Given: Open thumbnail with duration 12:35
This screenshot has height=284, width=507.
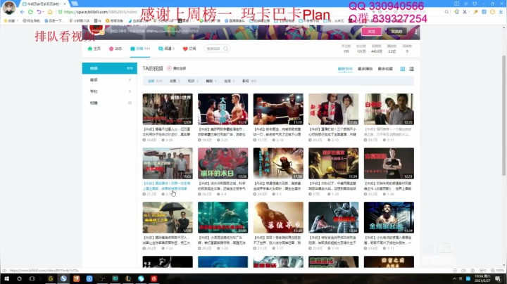Looking at the screenshot, I should click(x=389, y=109).
